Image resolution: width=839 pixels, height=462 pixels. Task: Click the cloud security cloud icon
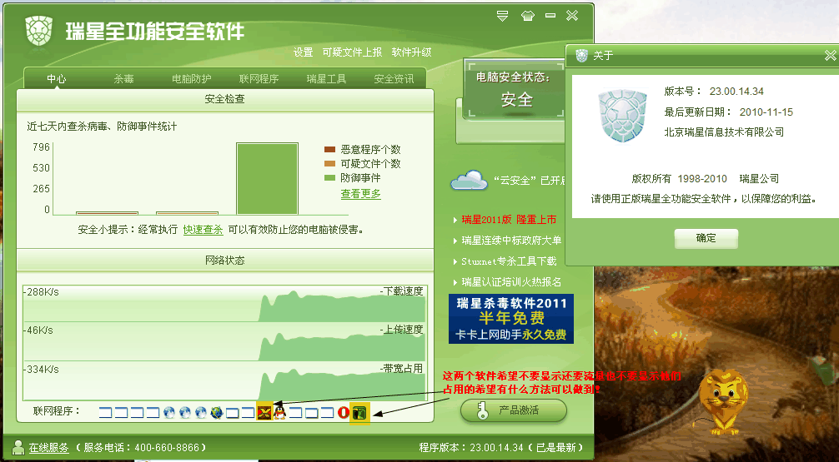tap(469, 180)
